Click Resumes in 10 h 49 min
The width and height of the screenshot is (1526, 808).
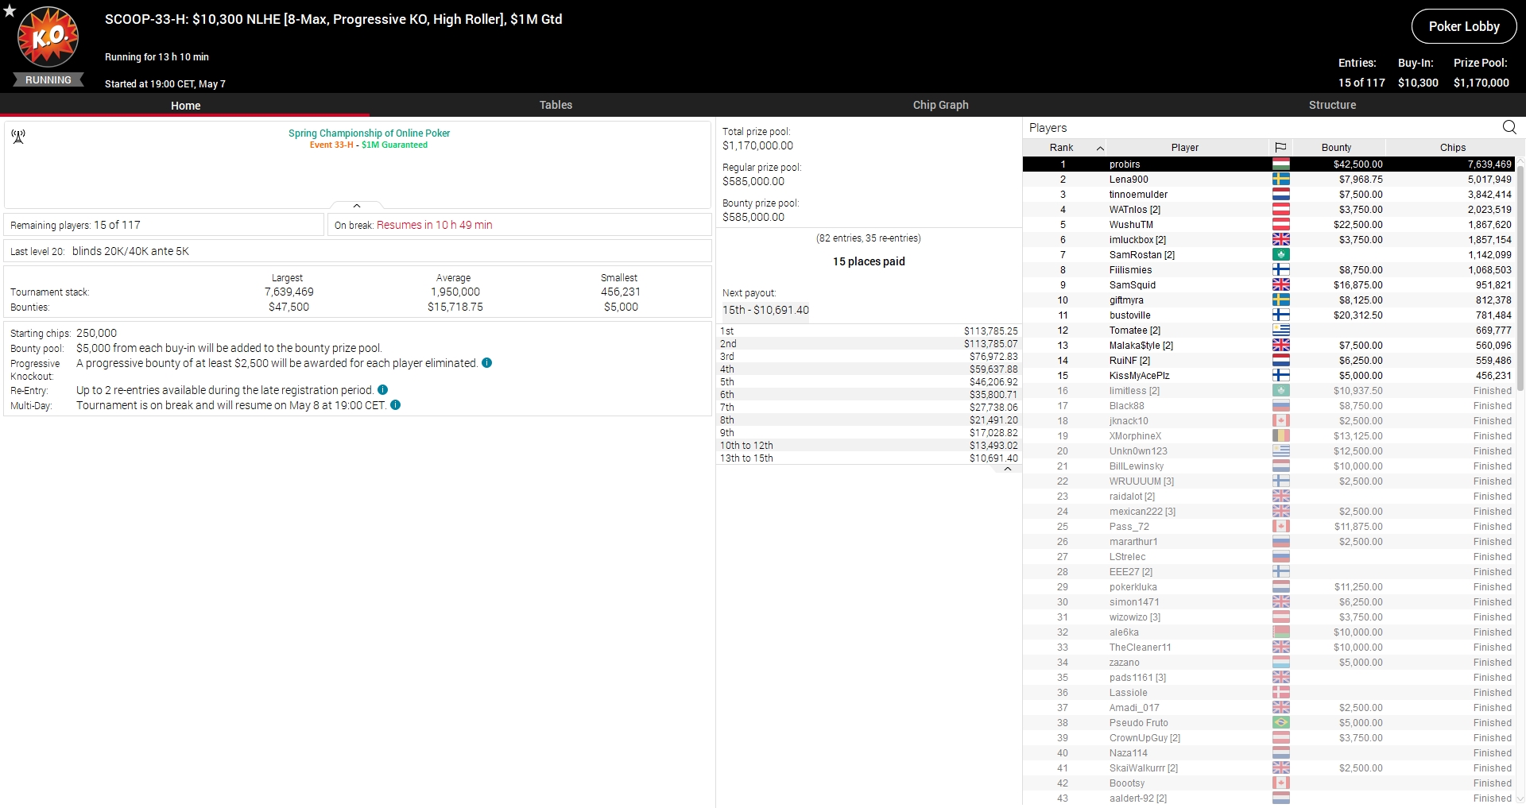point(434,225)
